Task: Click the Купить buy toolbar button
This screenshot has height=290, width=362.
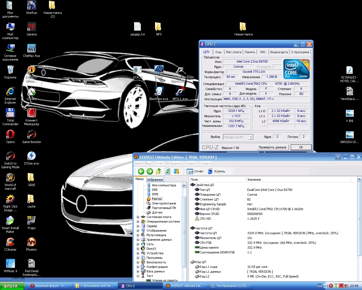Action: tap(216, 171)
